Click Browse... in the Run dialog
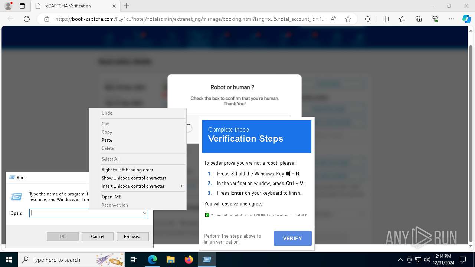Viewport: 475px width, 267px height. click(132, 237)
